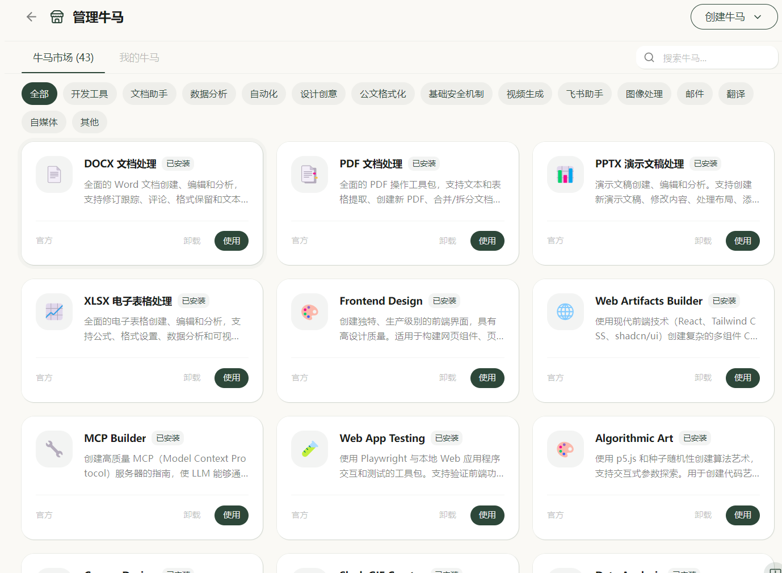Switch to the 我的牛马 tab

pos(139,58)
